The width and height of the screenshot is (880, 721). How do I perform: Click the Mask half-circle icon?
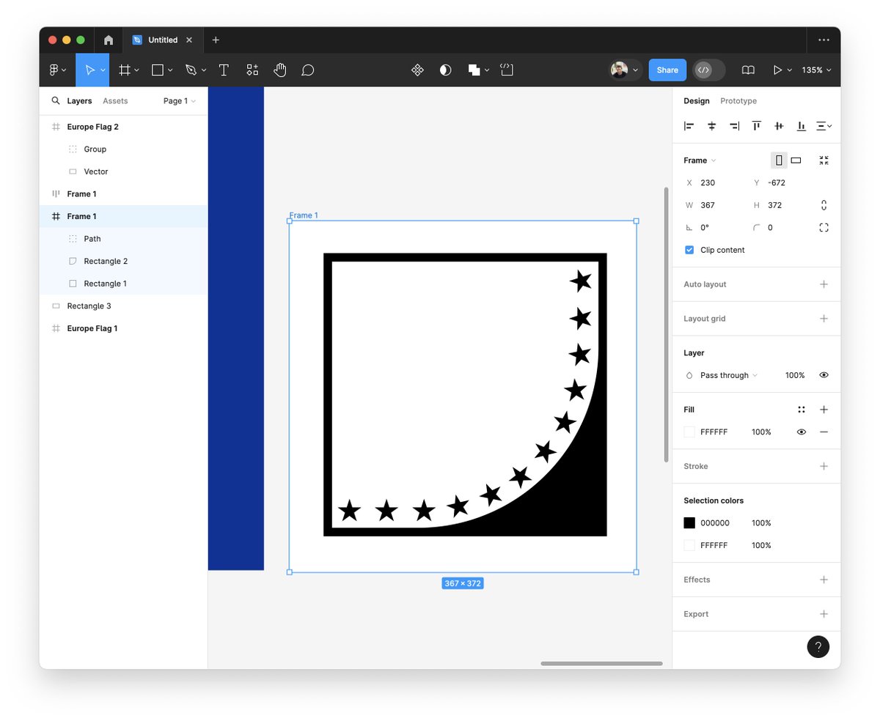click(x=445, y=70)
